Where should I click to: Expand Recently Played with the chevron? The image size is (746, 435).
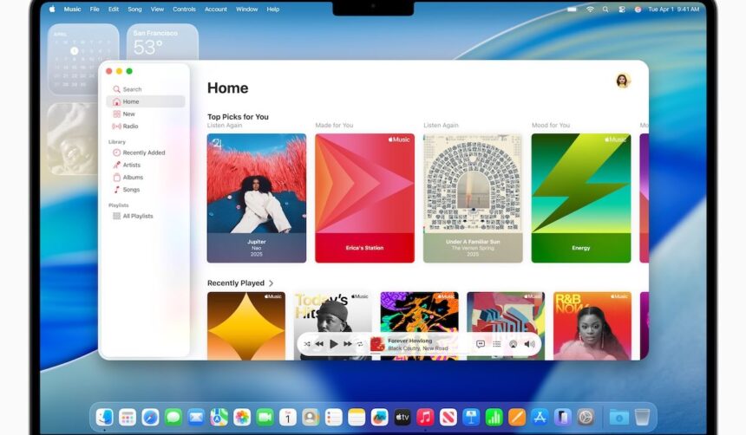[272, 283]
